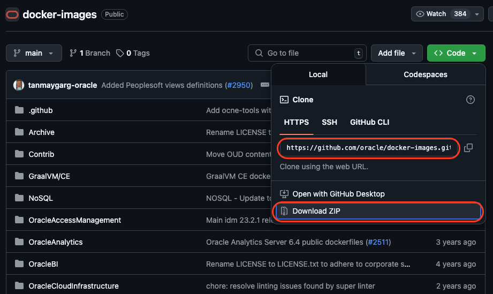493x294 pixels.
Task: Click the '2 years ago' timestamp
Action: (456, 286)
